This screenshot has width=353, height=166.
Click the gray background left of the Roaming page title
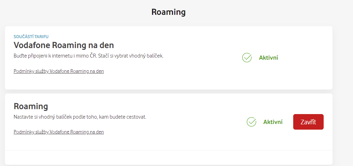(71, 12)
